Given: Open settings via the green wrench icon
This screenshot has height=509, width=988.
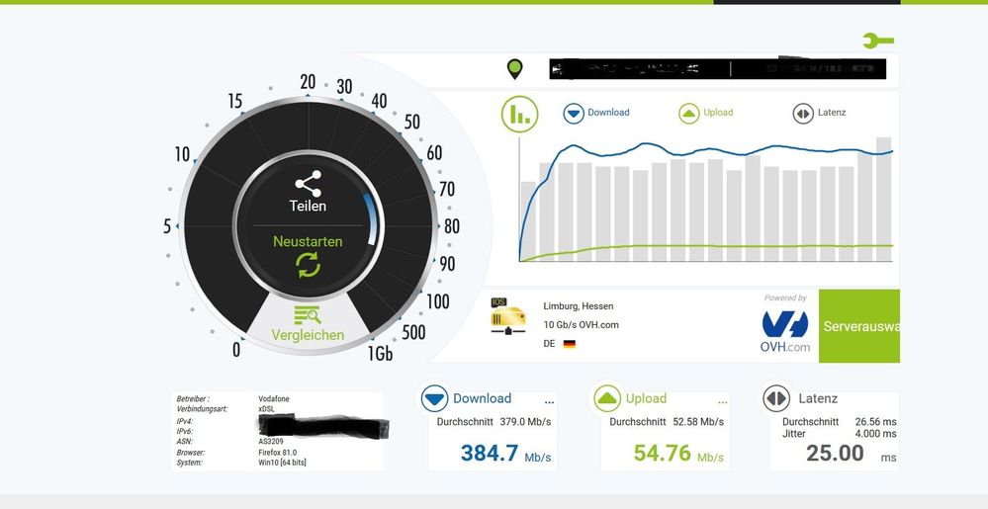Looking at the screenshot, I should (878, 41).
